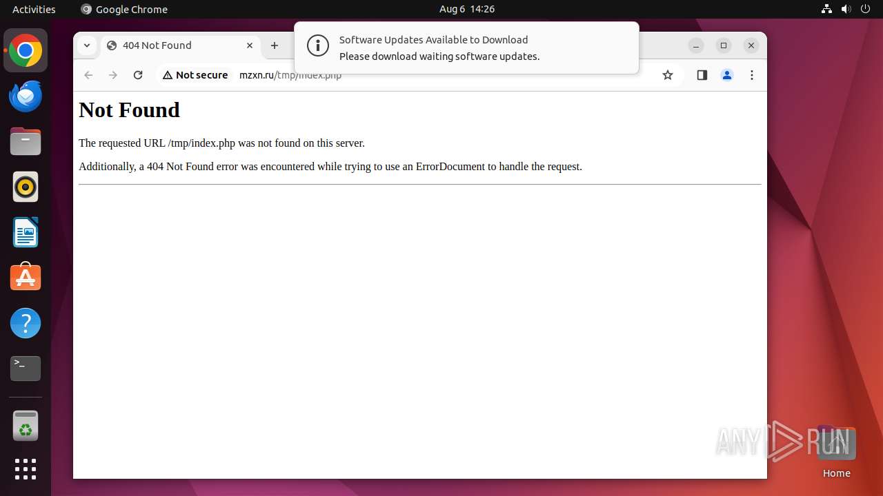
Task: Open the Help question mark icon
Action: pos(26,323)
